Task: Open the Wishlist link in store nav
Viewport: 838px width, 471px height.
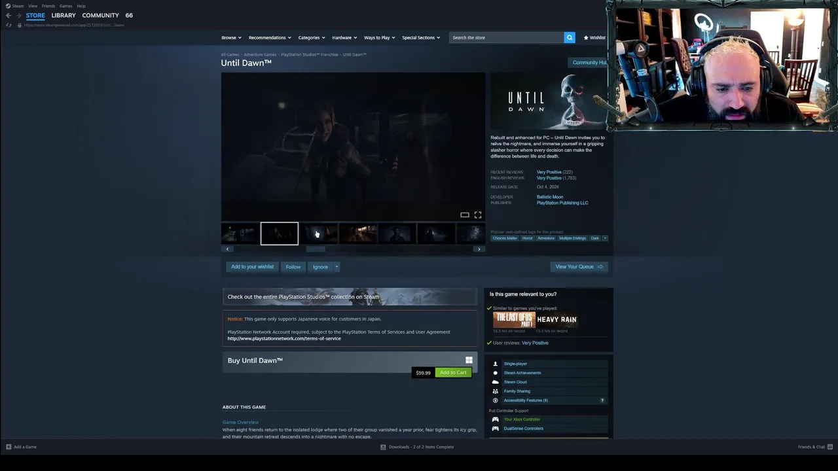Action: (x=594, y=37)
